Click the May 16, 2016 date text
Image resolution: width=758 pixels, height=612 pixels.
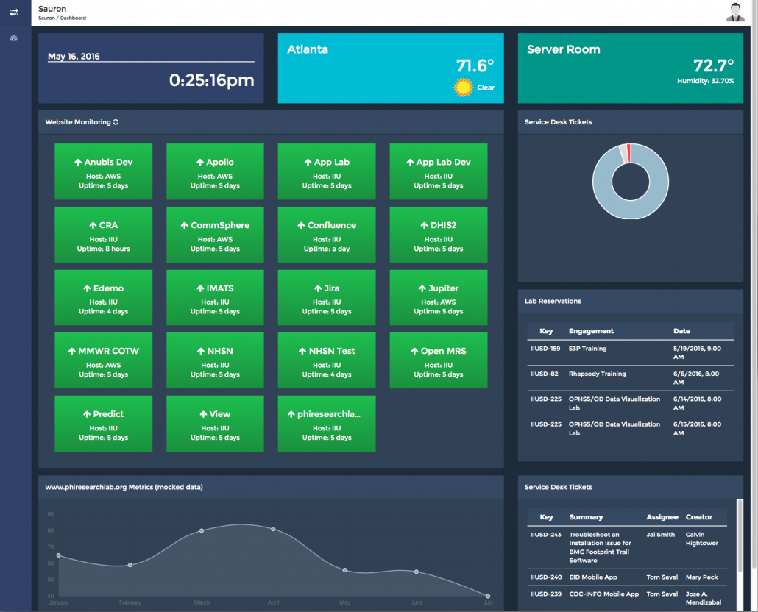click(x=74, y=57)
